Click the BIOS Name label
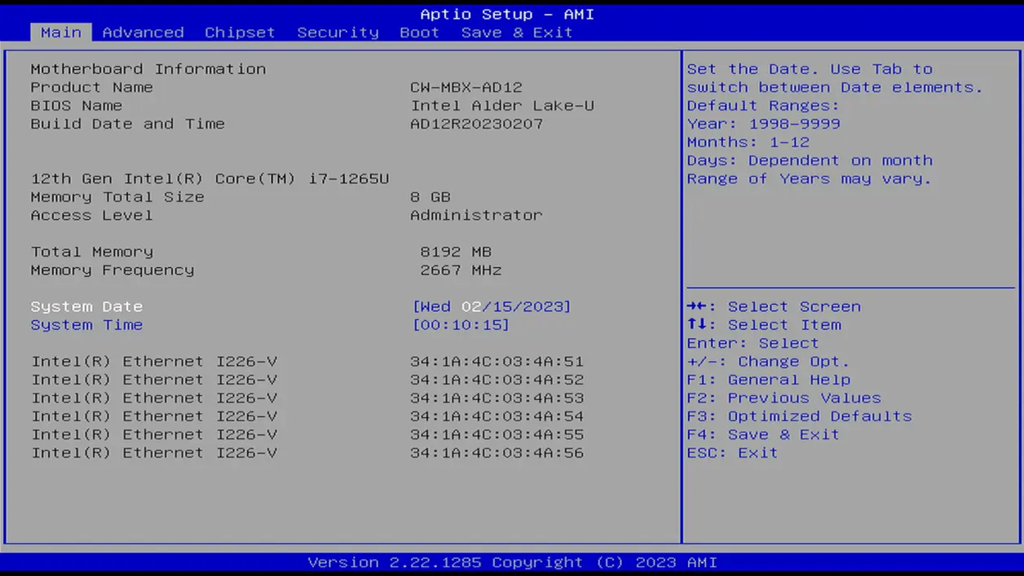The height and width of the screenshot is (576, 1024). click(x=76, y=106)
